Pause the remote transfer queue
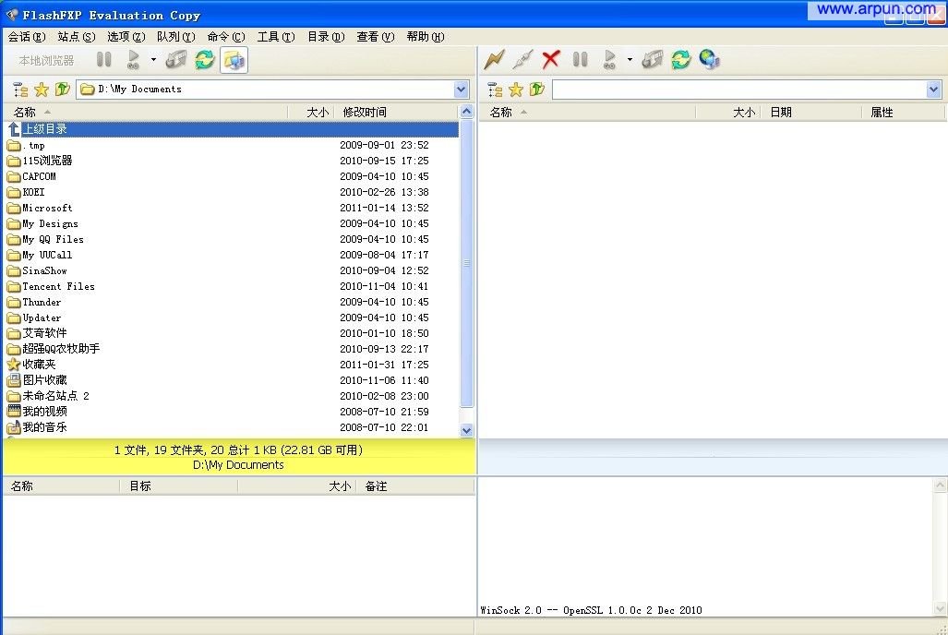Viewport: 948px width, 635px height. pos(580,58)
